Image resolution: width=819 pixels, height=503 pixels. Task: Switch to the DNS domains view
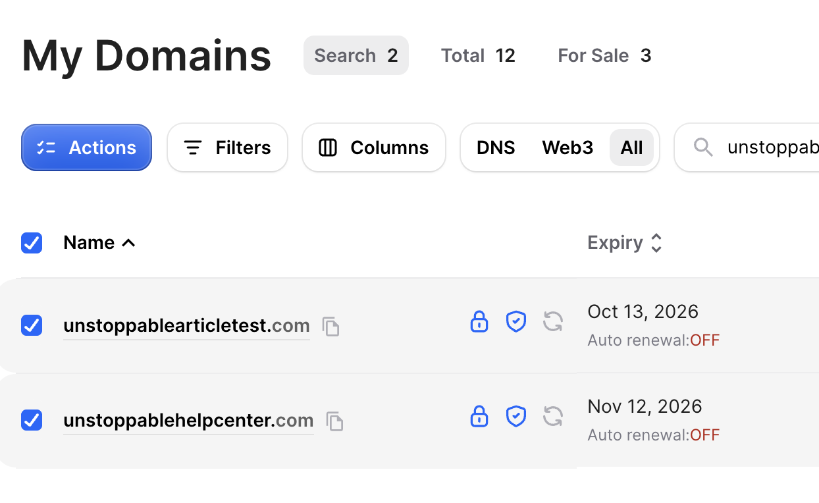coord(496,147)
